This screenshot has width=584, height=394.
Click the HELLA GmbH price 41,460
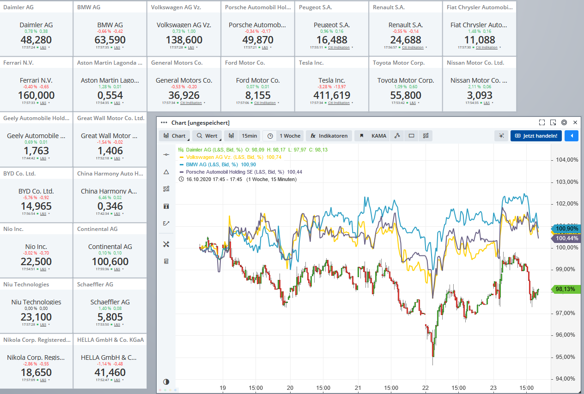110,372
